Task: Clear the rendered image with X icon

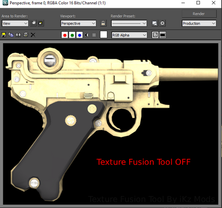Action: click(x=33, y=35)
